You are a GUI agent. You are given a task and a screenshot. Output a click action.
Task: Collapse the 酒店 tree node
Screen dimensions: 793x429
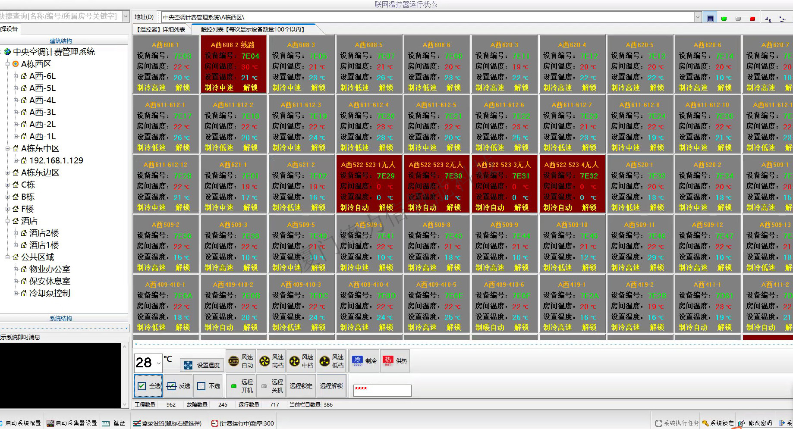7,221
